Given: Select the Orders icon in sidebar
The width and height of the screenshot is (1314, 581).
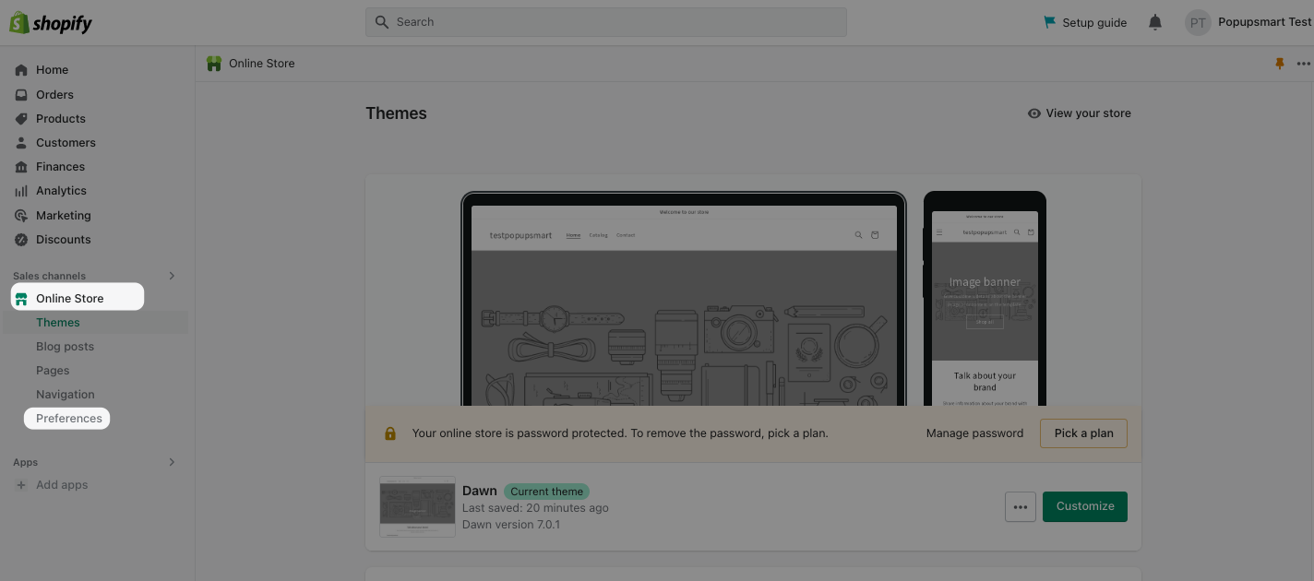Looking at the screenshot, I should (20, 94).
